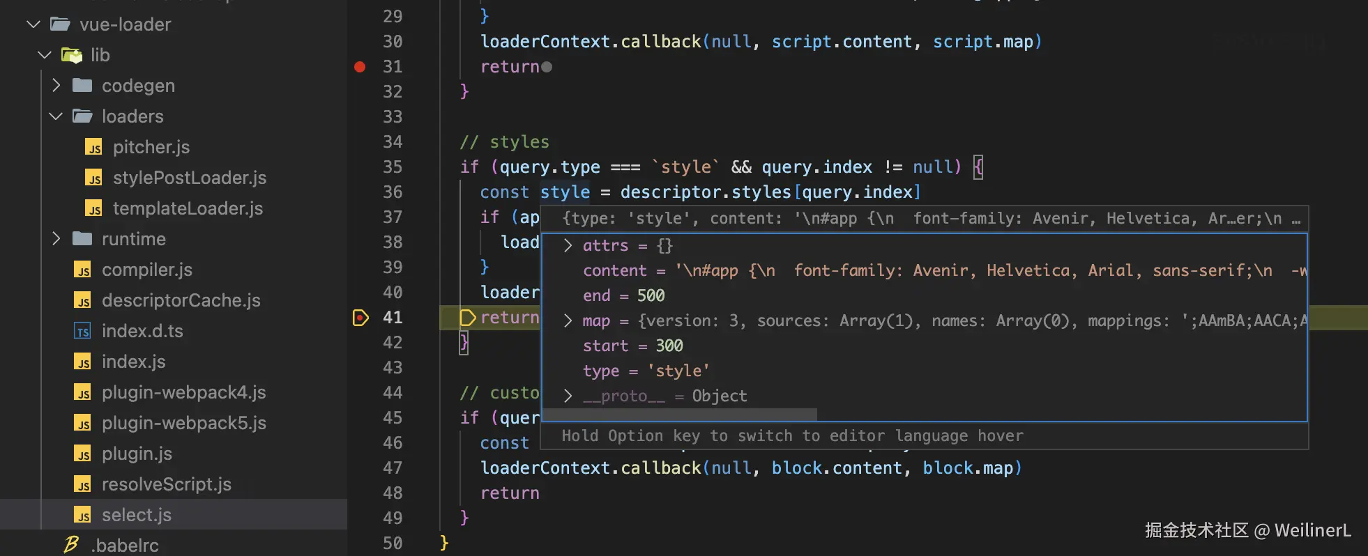Click 'descriptor.styles' on line 36
Image resolution: width=1368 pixels, height=556 pixels.
706,192
